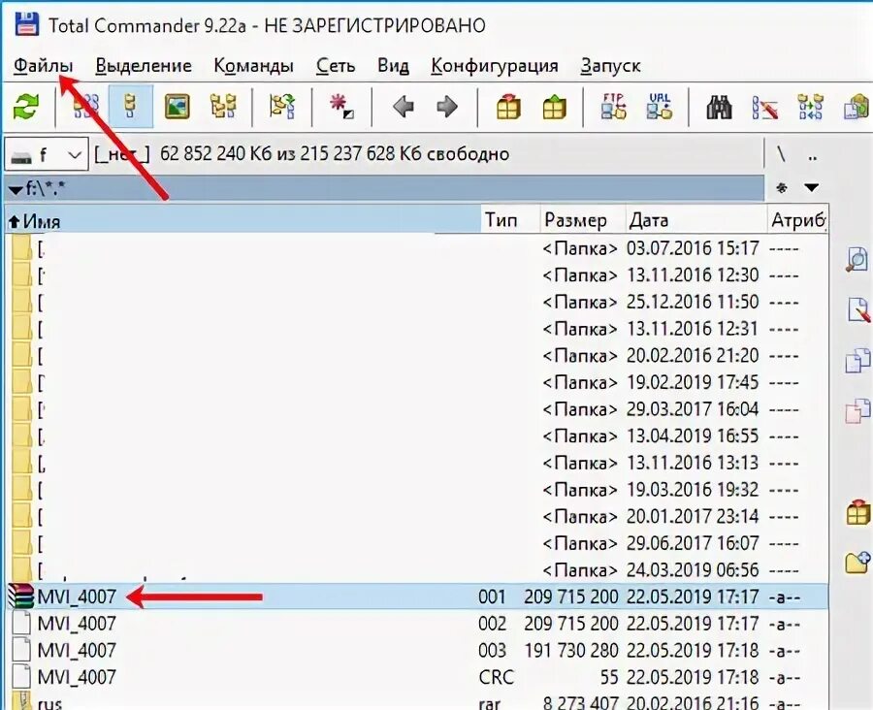Select folder dated 13.04.2019 16:55
This screenshot has width=873, height=710.
point(416,436)
